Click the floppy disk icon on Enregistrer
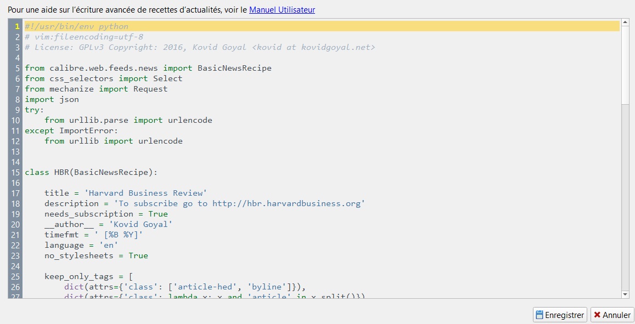This screenshot has width=635, height=324. click(x=540, y=315)
